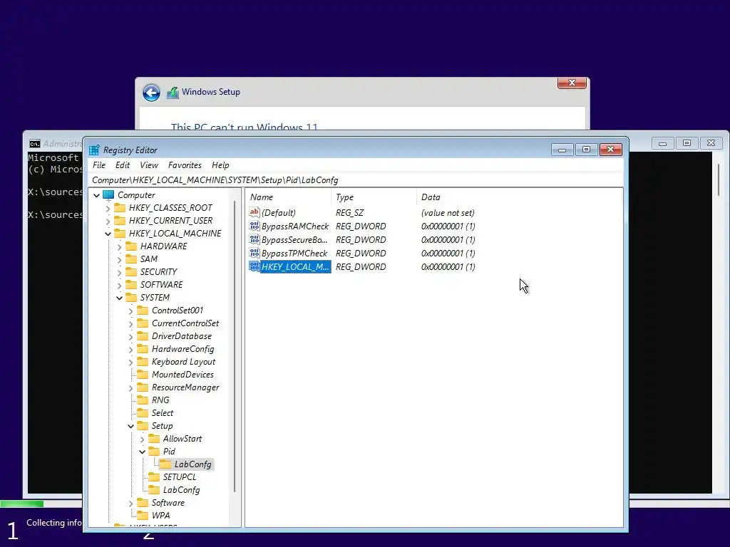Open the Edit menu
730x547 pixels.
pyautogui.click(x=123, y=165)
